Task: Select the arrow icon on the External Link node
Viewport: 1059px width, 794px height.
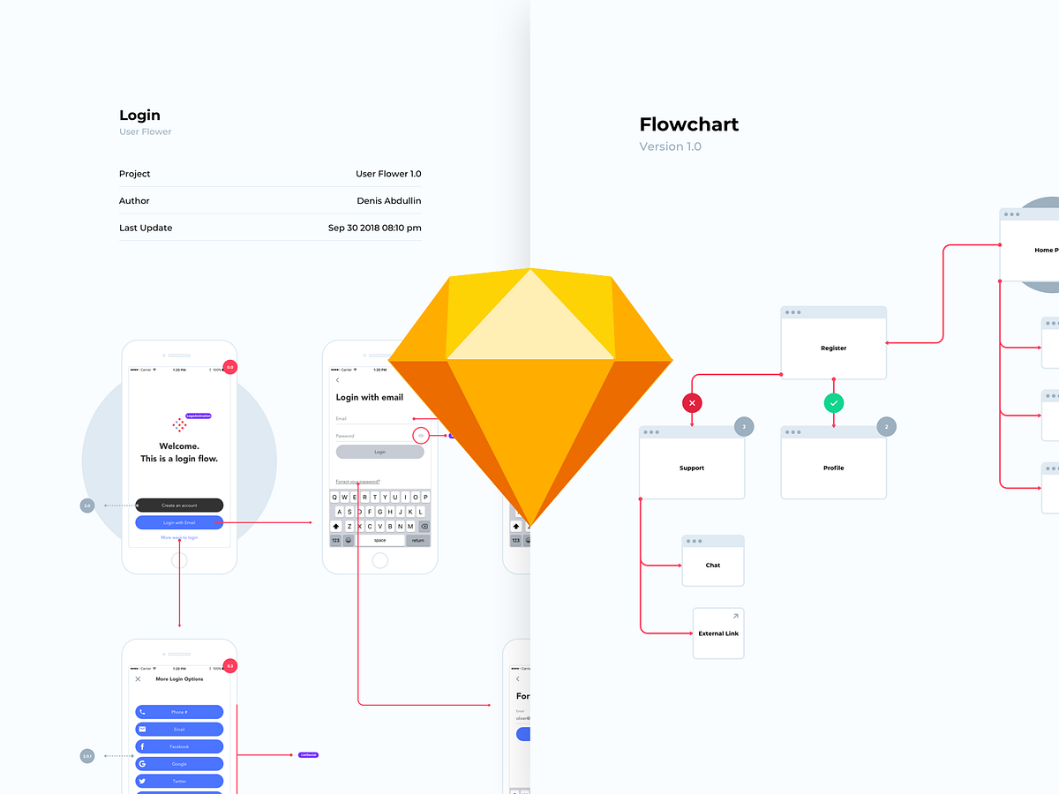Action: click(x=735, y=615)
